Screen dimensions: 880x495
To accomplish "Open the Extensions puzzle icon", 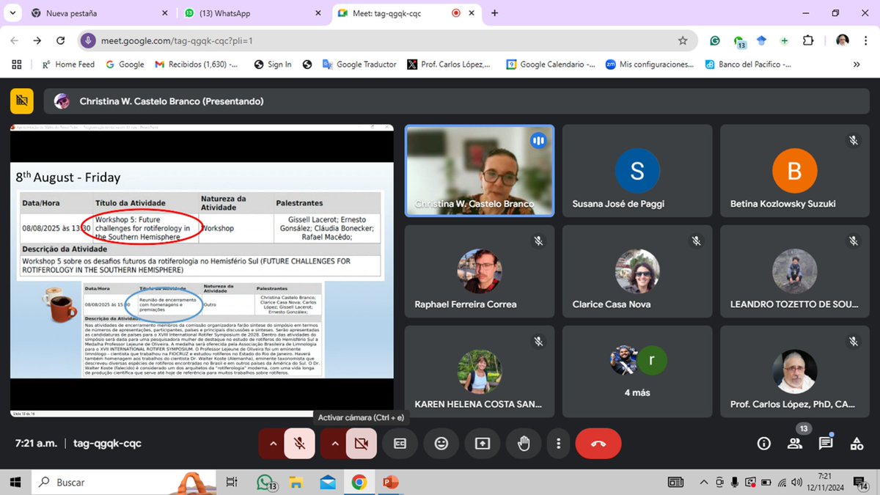I will coord(809,41).
